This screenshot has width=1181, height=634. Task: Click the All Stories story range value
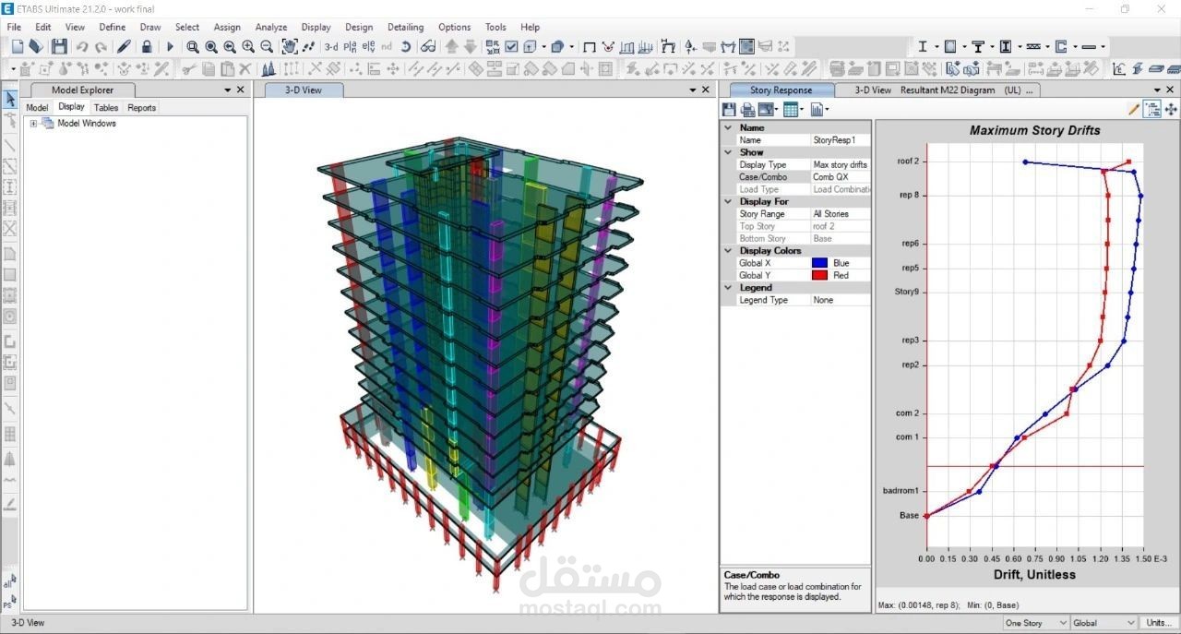pos(840,214)
